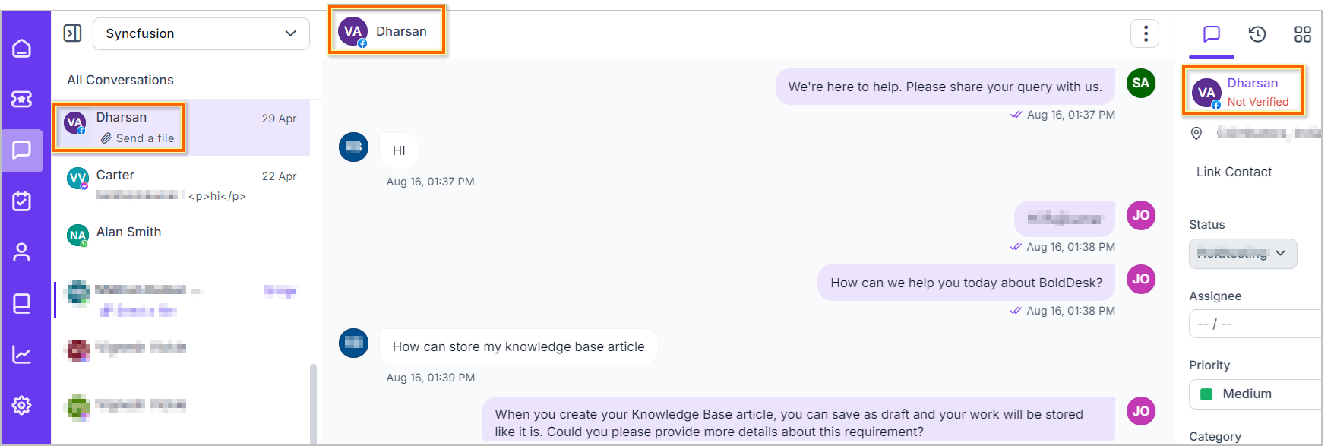Click the JO avatar beside the Knowledge Base reply
The width and height of the screenshot is (1334, 446).
click(x=1140, y=411)
